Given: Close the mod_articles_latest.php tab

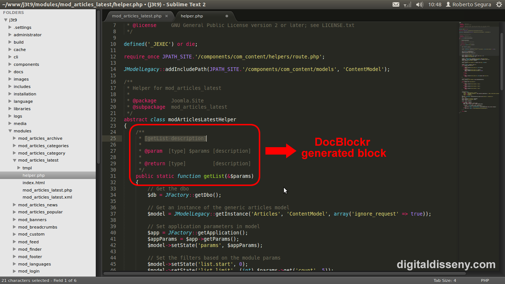Looking at the screenshot, I should (166, 16).
